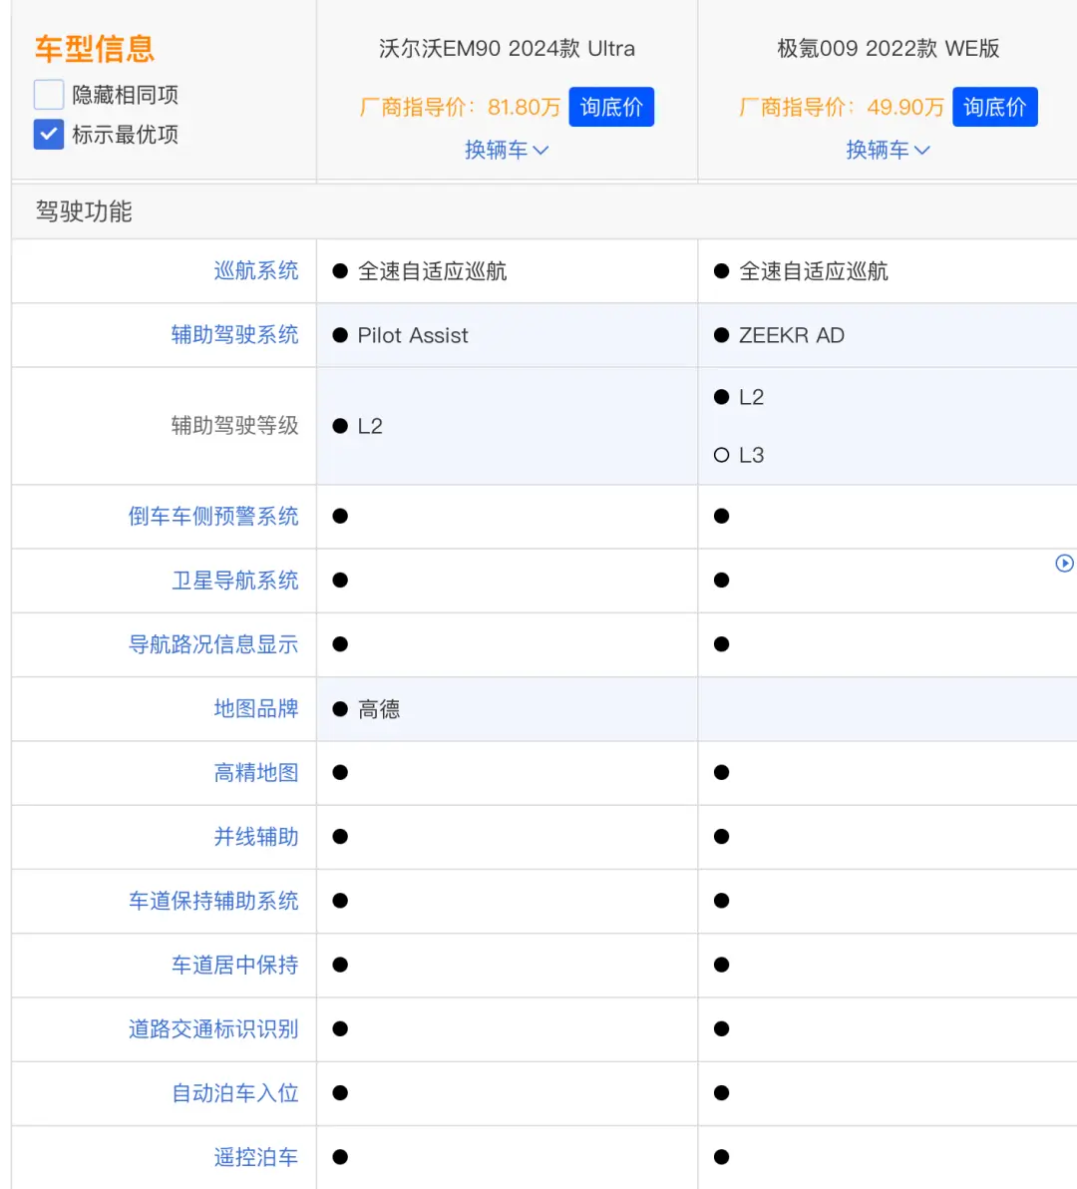Click 询底价 for 极氪009
This screenshot has width=1077, height=1189.
994,107
